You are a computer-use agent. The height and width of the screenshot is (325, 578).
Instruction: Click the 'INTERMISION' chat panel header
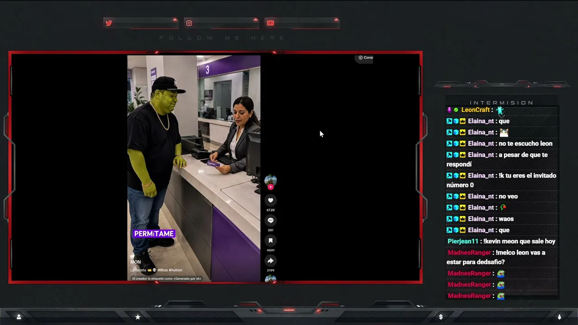pos(502,103)
